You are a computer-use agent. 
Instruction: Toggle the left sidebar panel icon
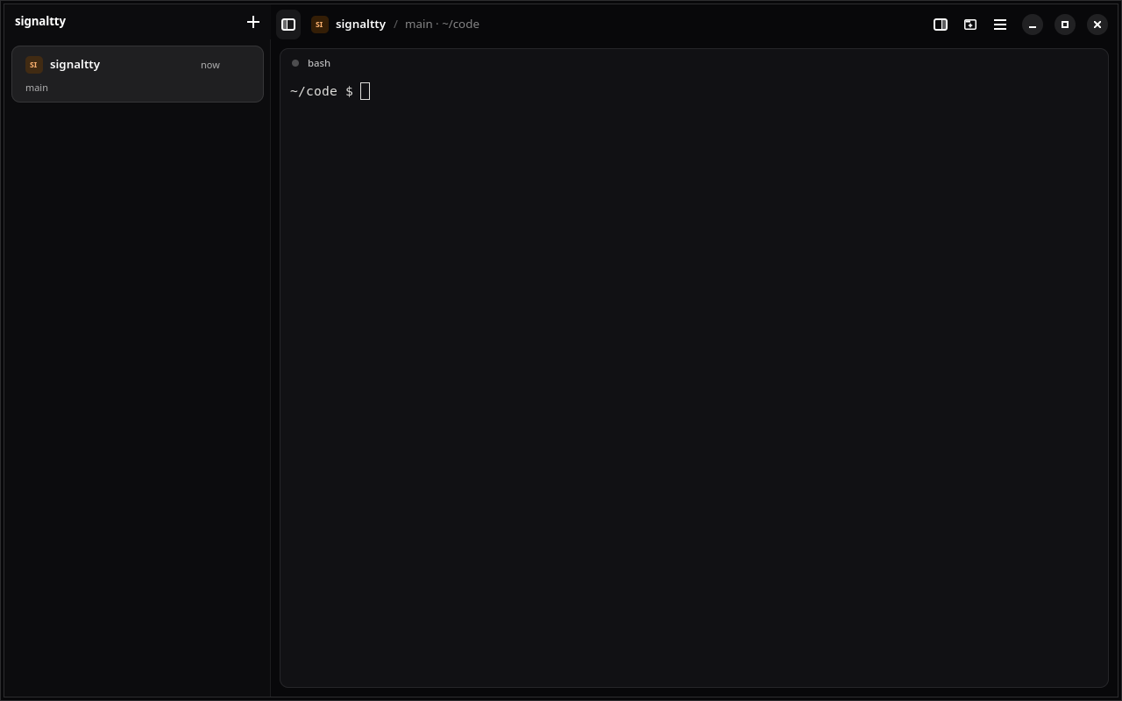288,25
